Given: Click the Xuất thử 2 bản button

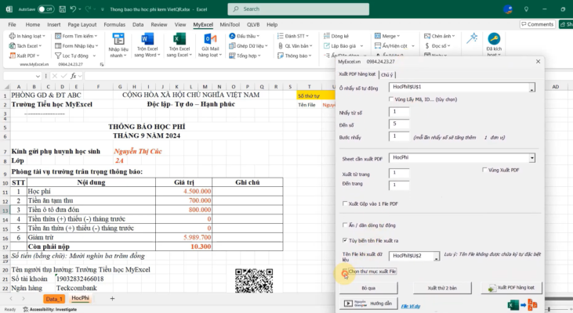Looking at the screenshot, I should pyautogui.click(x=441, y=288).
